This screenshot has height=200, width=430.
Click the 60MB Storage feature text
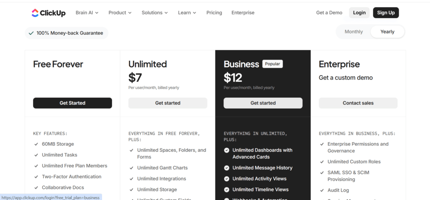point(58,144)
